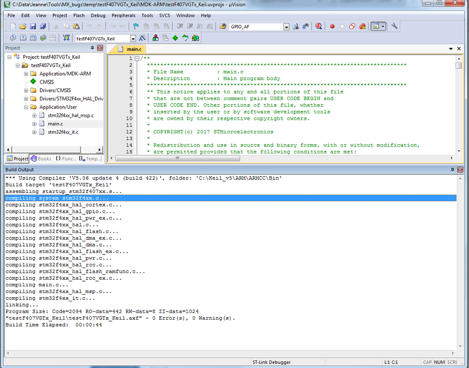Click the Project panel scroll right arrow
This screenshot has width=469, height=368.
coord(100,149)
